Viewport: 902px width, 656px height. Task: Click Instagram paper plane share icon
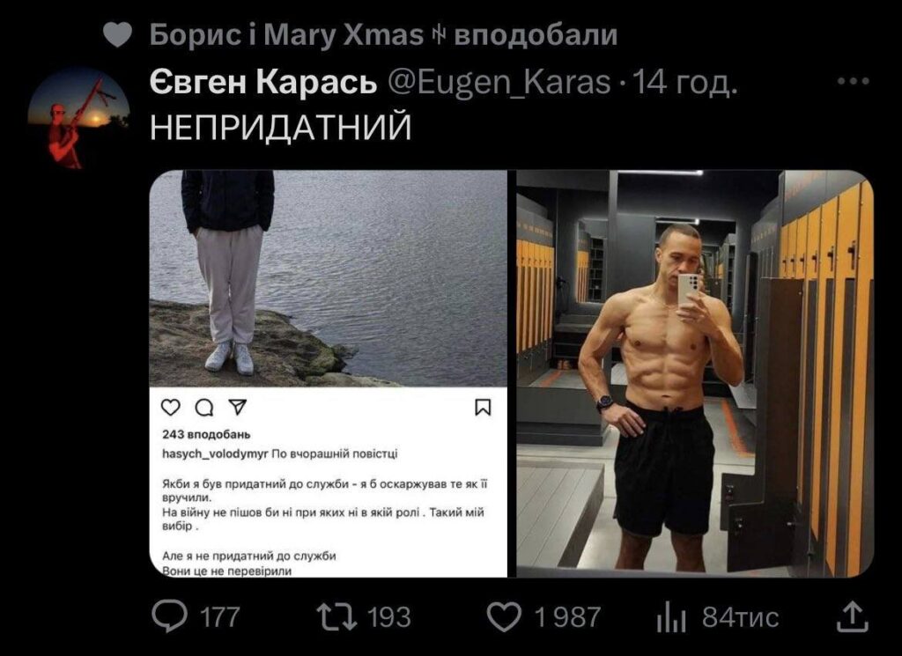[x=237, y=407]
